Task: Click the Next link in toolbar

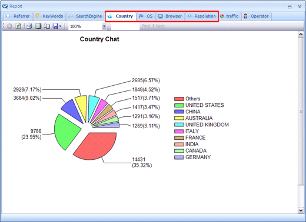Action: (x=160, y=26)
